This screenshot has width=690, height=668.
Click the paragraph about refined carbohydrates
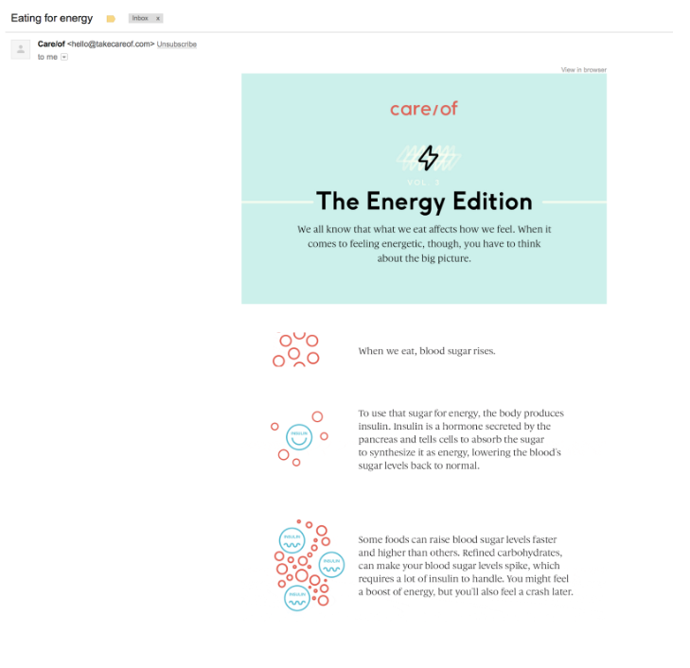point(465,565)
